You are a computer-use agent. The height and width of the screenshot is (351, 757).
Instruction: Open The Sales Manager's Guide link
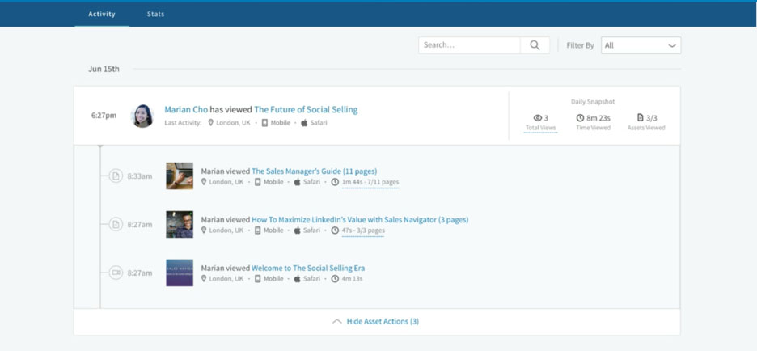[x=314, y=171]
